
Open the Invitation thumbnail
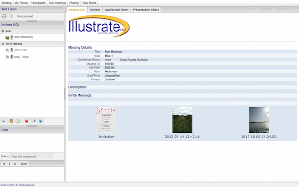106,120
